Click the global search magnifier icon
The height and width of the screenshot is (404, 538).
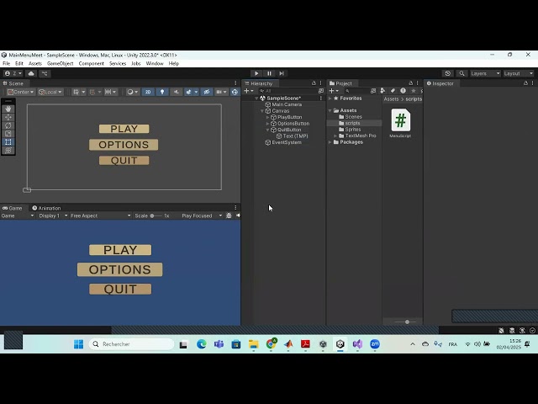click(462, 73)
